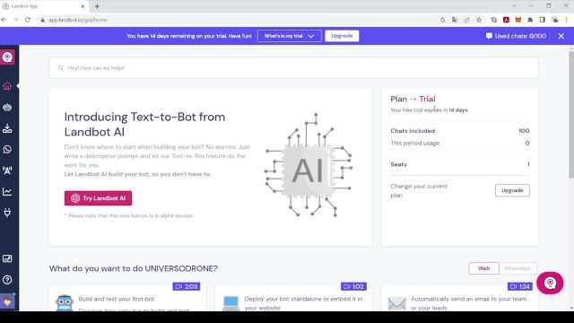Click Upgrade in the Plan card
574x323 pixels.
[512, 190]
